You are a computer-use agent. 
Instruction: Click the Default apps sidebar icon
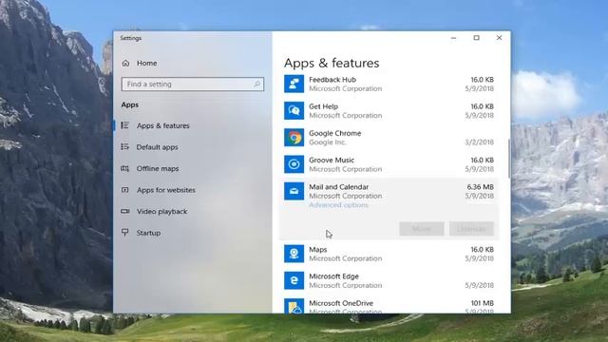point(124,146)
